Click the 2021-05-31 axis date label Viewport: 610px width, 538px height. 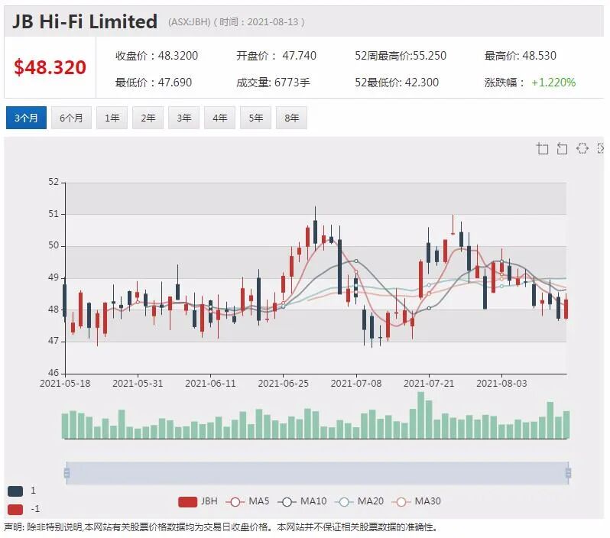pyautogui.click(x=138, y=384)
